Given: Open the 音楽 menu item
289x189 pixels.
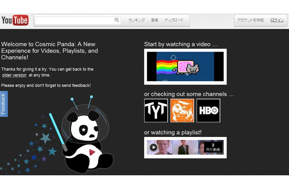Looking at the screenshot, I should pyautogui.click(x=154, y=20).
